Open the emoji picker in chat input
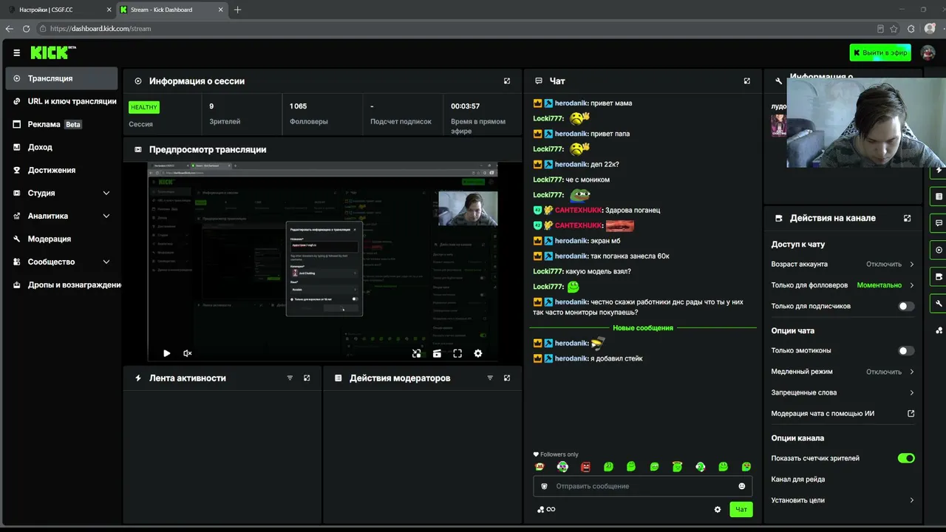 click(x=742, y=486)
